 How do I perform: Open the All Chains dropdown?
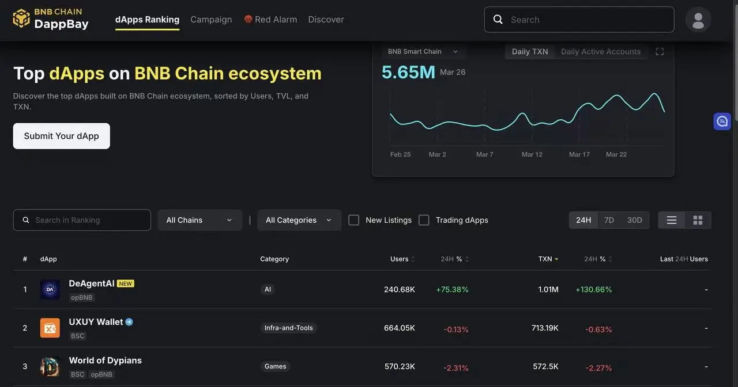click(x=199, y=218)
